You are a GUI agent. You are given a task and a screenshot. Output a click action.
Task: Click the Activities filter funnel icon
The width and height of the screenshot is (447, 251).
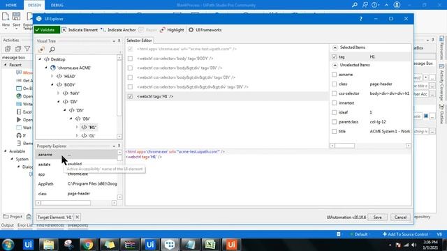point(27,49)
